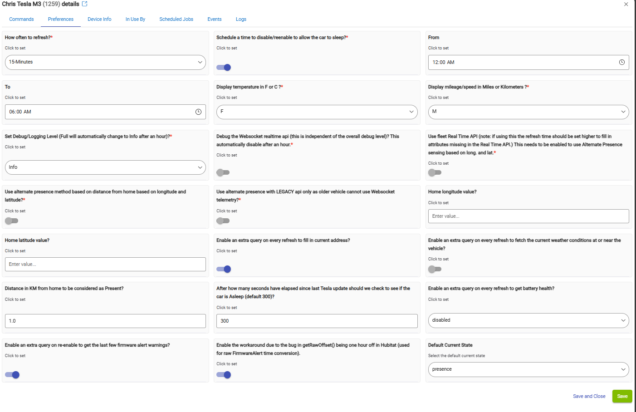Click 'Enable an extra query on every refresh to get battery health?' label

click(491, 289)
